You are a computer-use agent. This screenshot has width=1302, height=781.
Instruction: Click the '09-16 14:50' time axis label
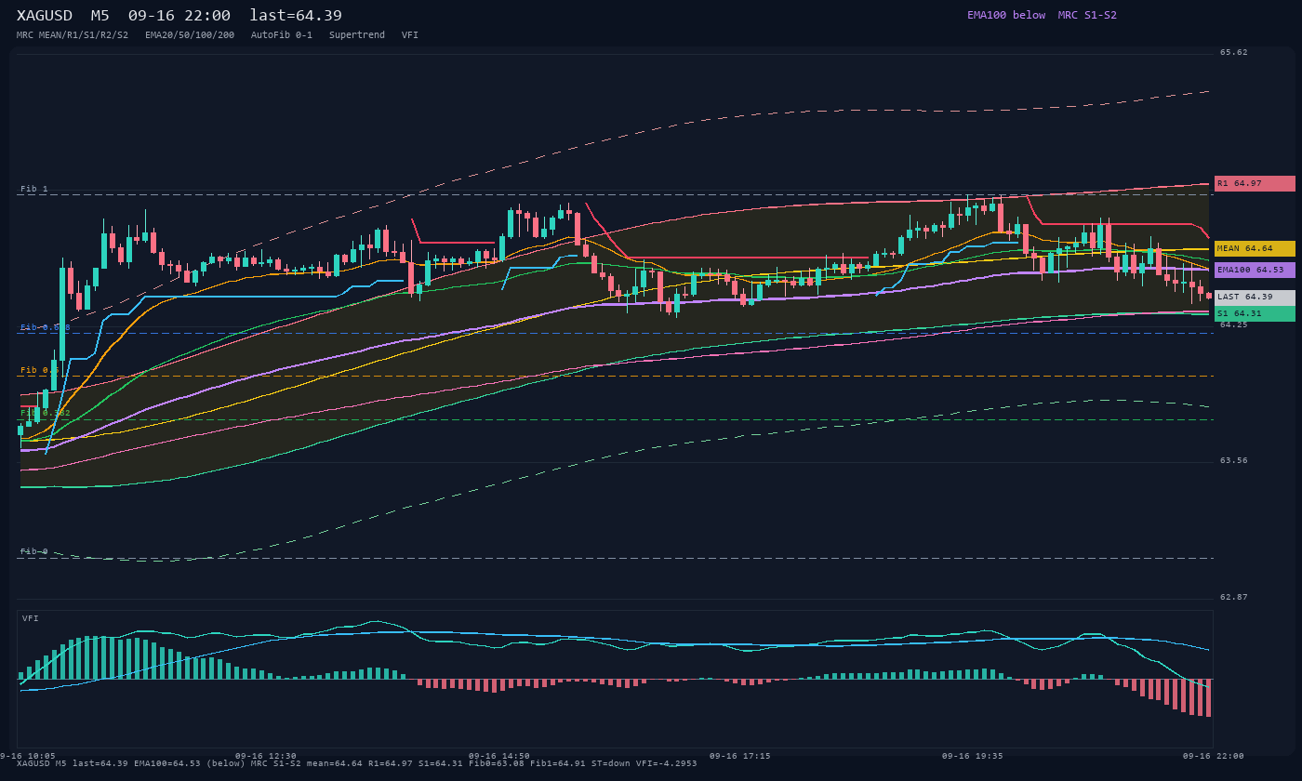[499, 756]
